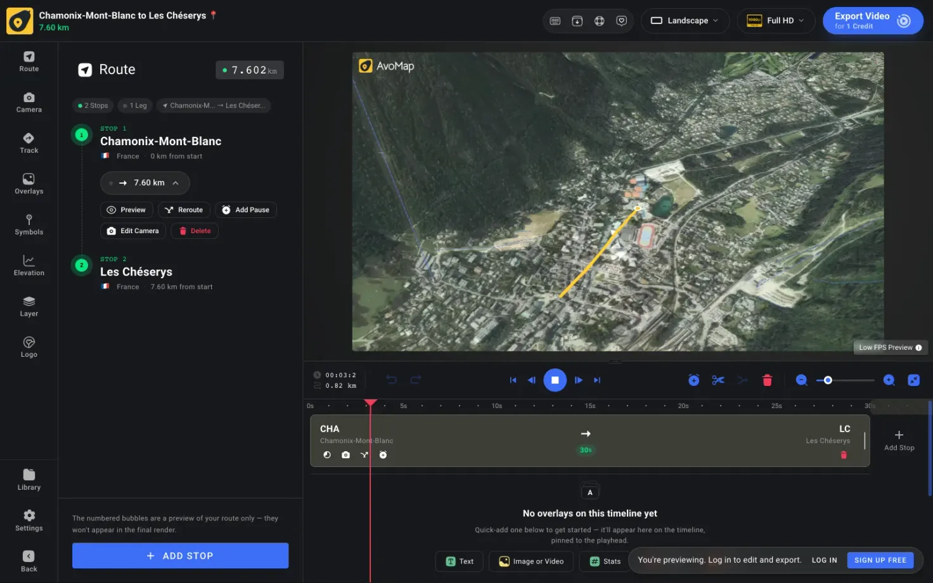The image size is (933, 583).
Task: Click the 30s duration badge
Action: click(586, 450)
